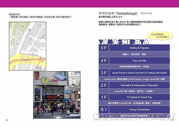Click the 4F description row under Toys of kids

(x=134, y=66)
